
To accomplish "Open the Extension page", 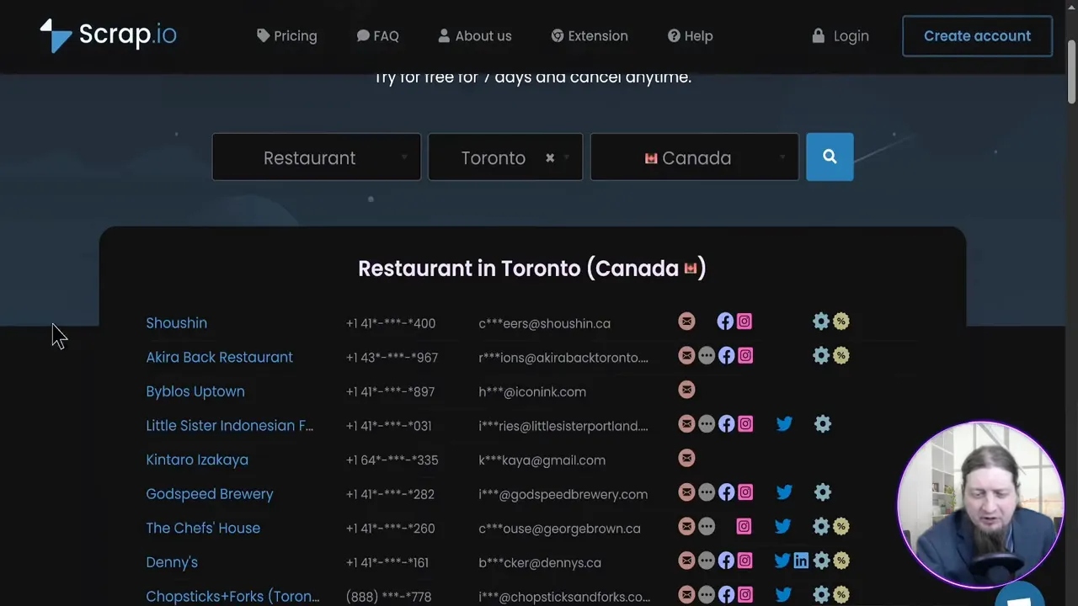I will point(590,36).
